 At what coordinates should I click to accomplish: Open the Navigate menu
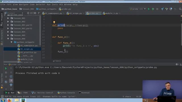24,5
